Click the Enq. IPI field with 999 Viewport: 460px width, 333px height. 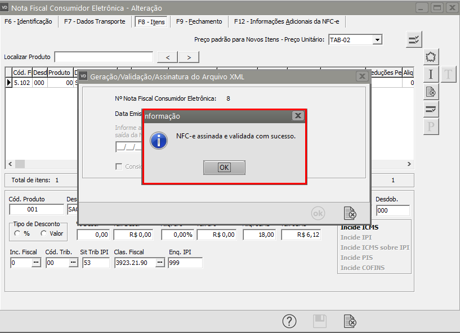(x=185, y=263)
